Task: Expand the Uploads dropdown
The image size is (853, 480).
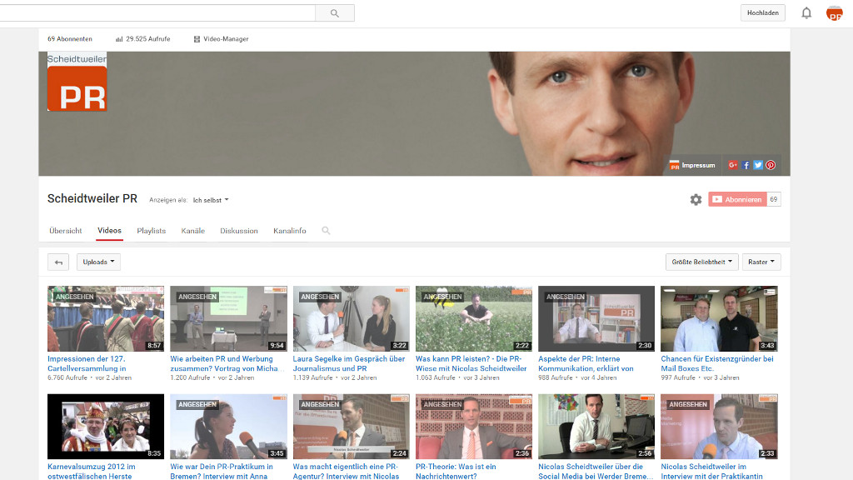Action: point(98,262)
